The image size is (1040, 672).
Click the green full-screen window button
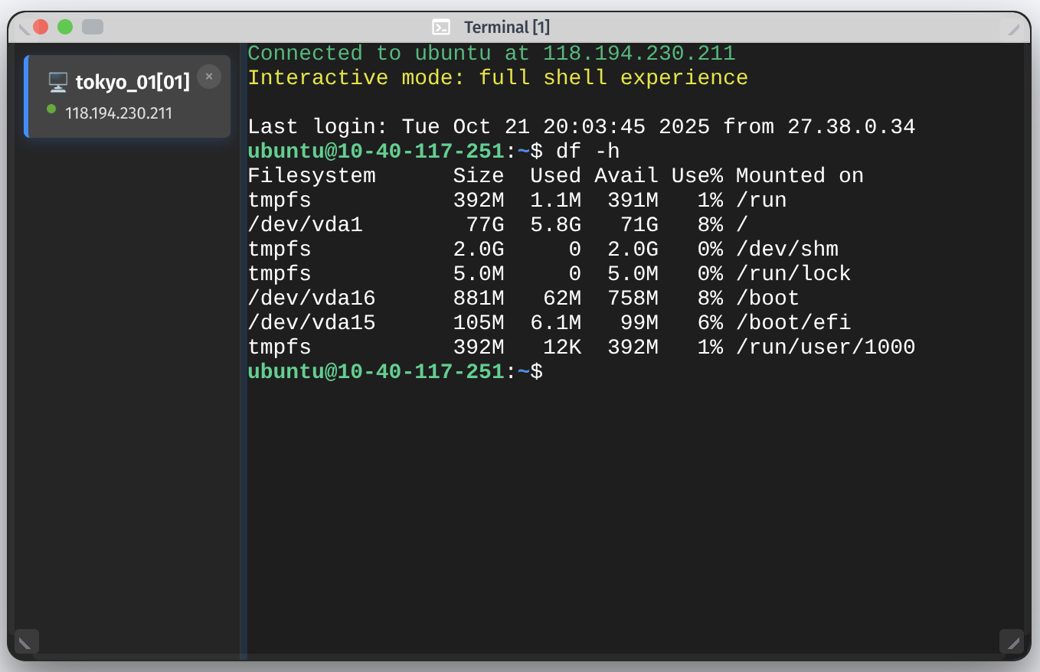[65, 27]
